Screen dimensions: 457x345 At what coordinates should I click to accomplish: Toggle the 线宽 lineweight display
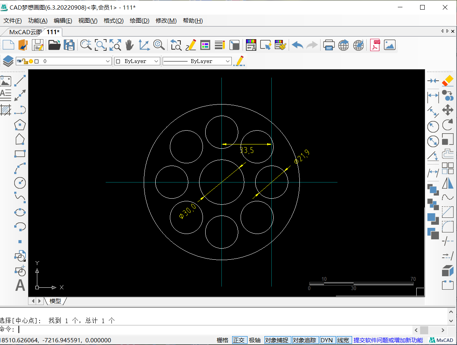tap(343, 340)
